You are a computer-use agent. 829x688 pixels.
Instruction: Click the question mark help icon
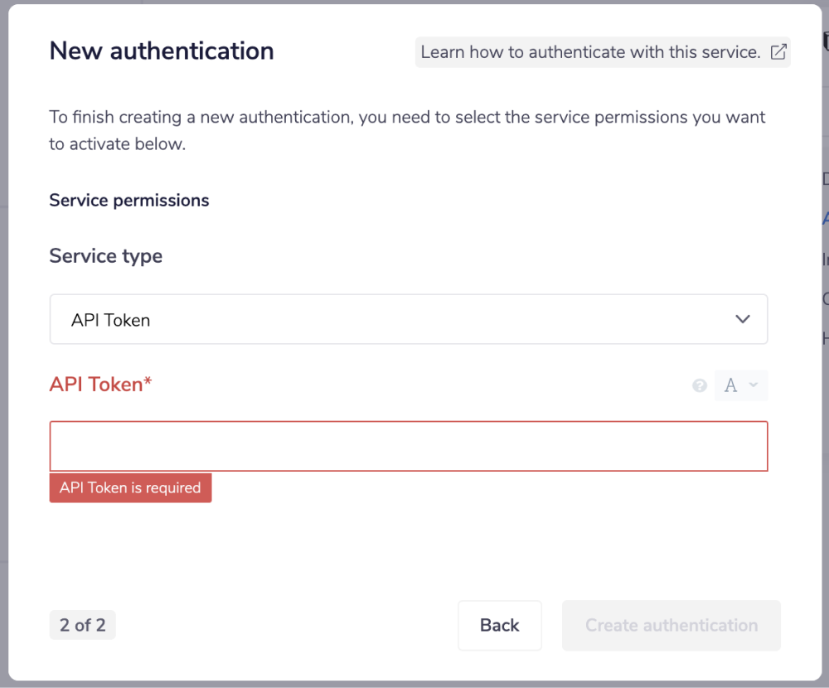[x=700, y=385]
